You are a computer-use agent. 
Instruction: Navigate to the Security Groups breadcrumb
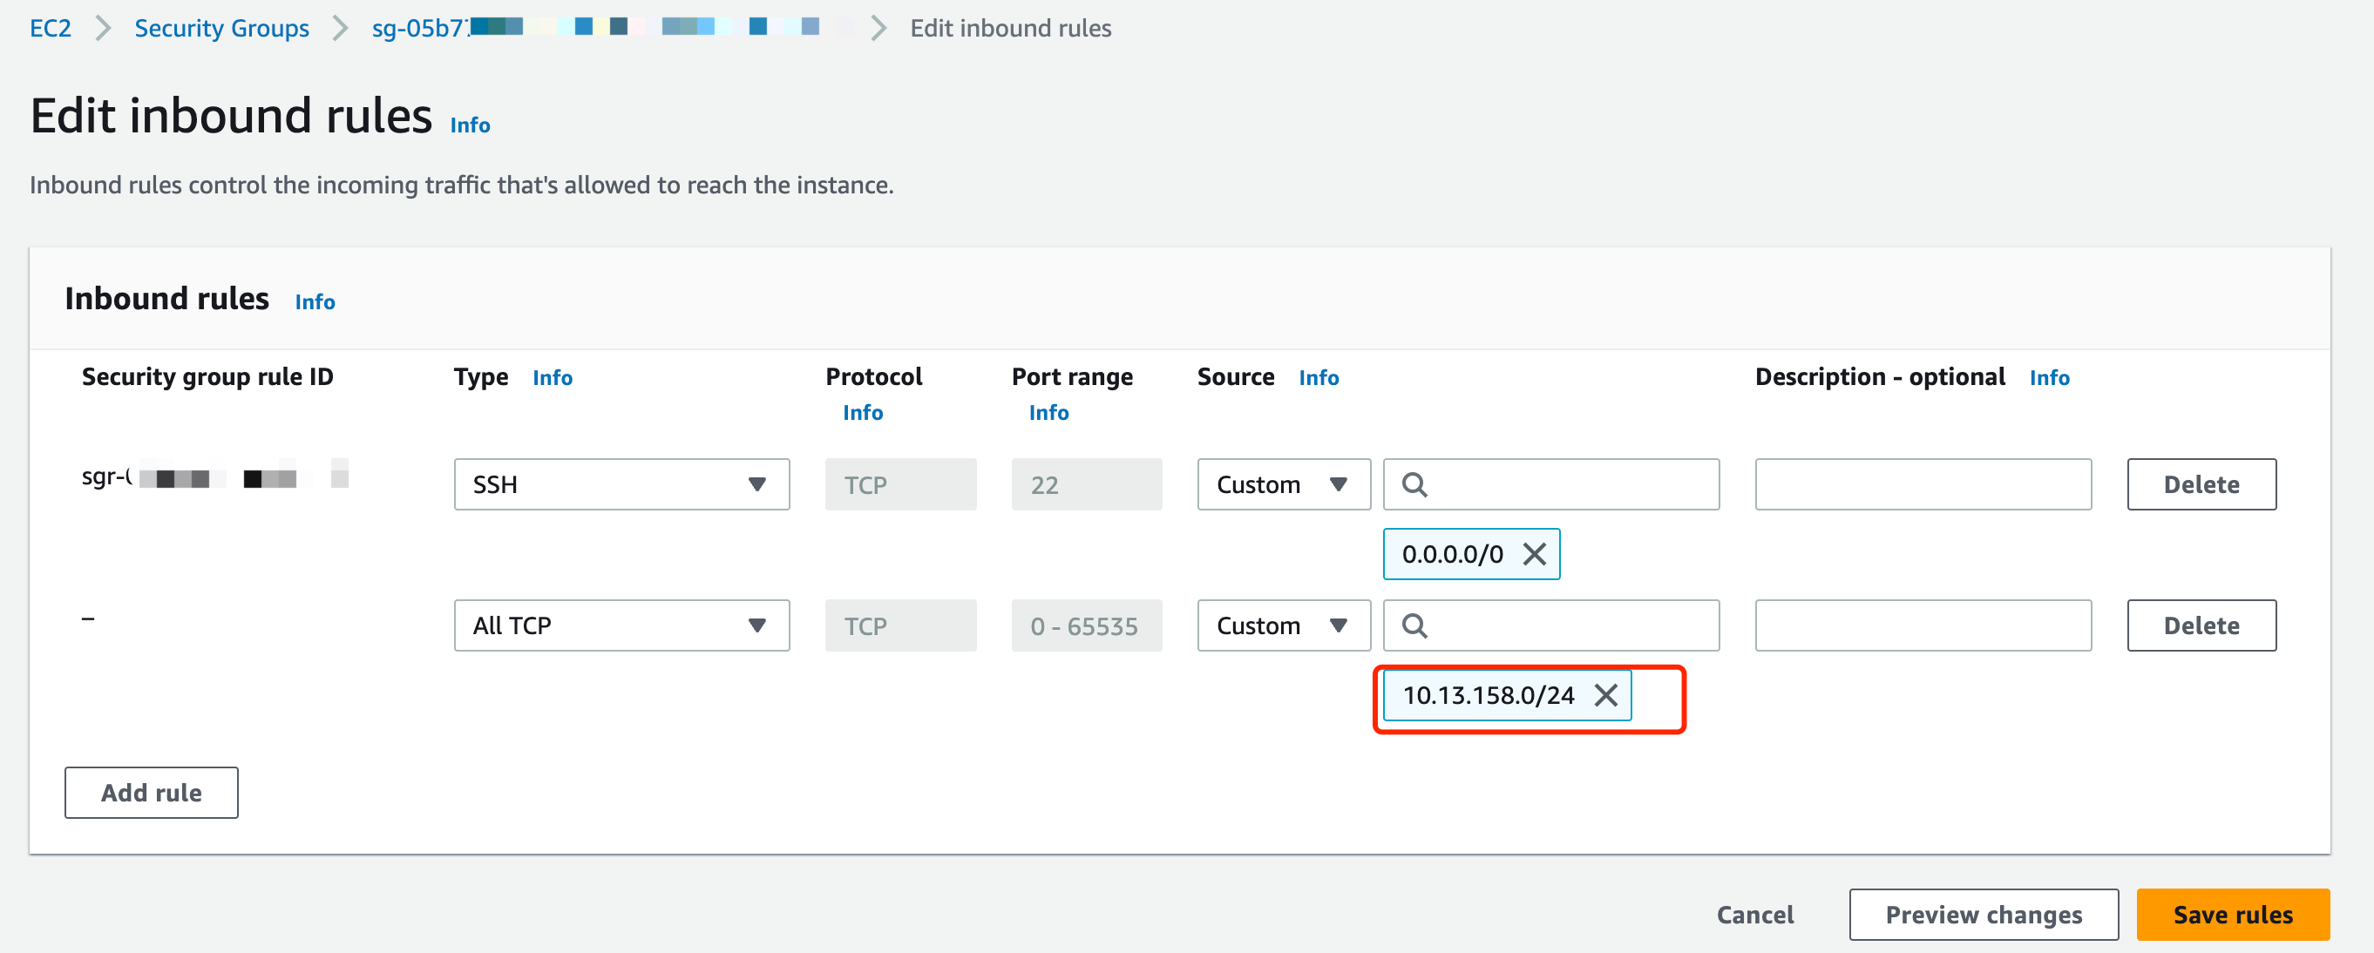[x=221, y=28]
